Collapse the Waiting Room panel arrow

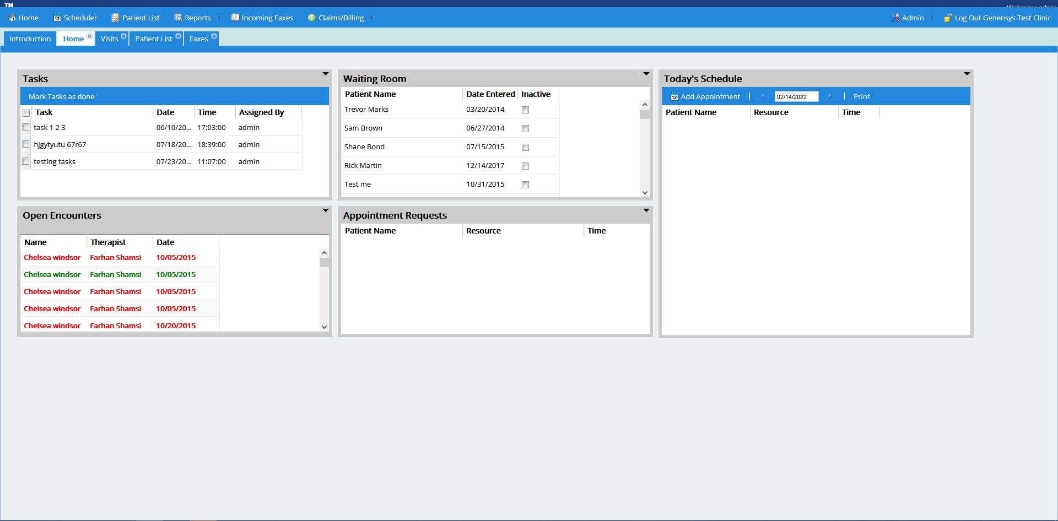click(x=646, y=74)
